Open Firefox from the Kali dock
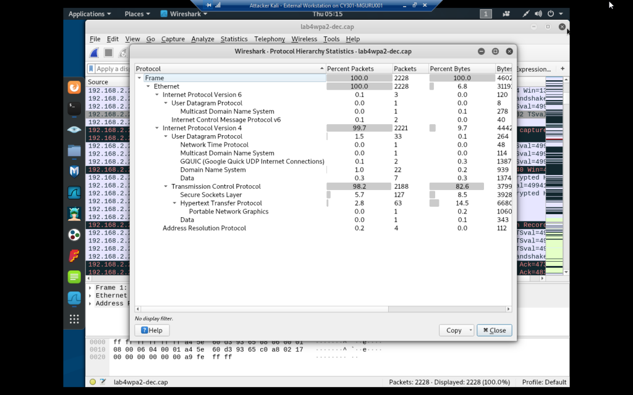This screenshot has width=633, height=395. coord(74,87)
